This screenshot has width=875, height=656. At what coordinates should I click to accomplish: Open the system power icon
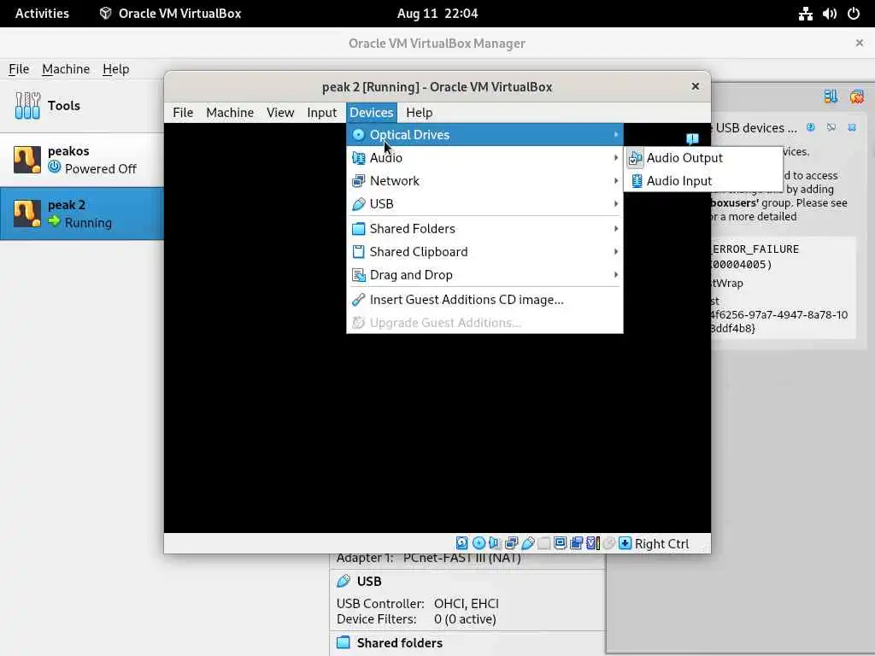point(854,14)
